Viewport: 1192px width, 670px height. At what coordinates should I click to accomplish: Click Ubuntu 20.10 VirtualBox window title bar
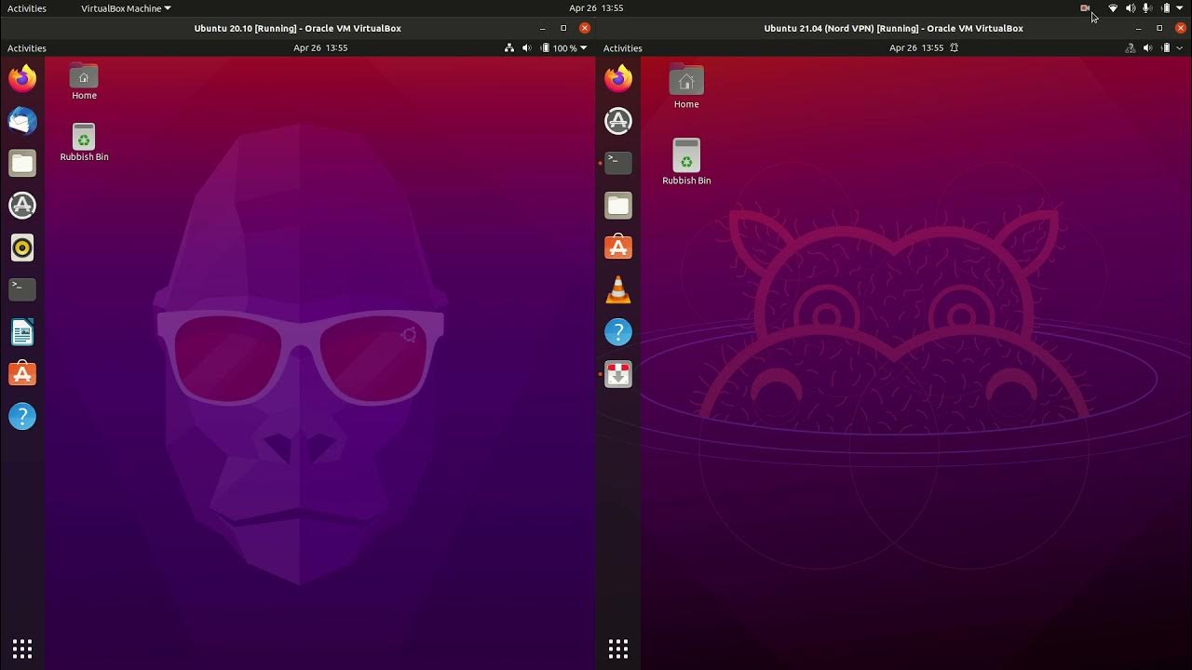[298, 28]
